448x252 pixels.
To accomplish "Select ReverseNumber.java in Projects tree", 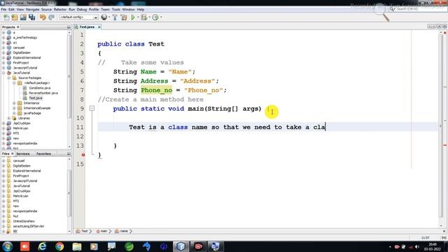I will tap(43, 93).
